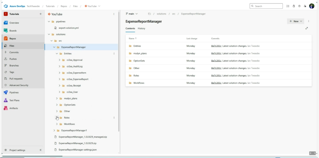319x158 pixels.
Task: Open Boards from the sidebar
Action: point(13,30)
